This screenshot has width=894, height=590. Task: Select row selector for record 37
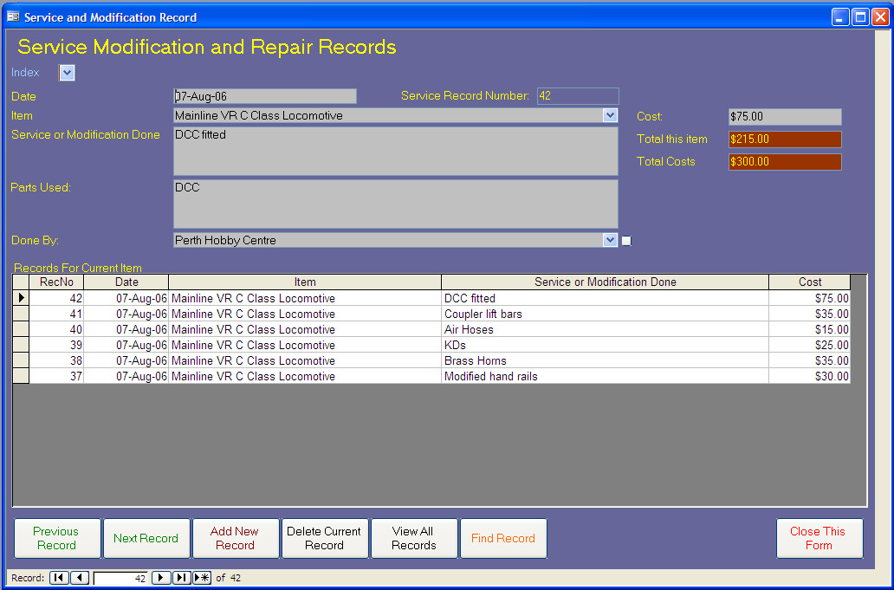(x=21, y=376)
